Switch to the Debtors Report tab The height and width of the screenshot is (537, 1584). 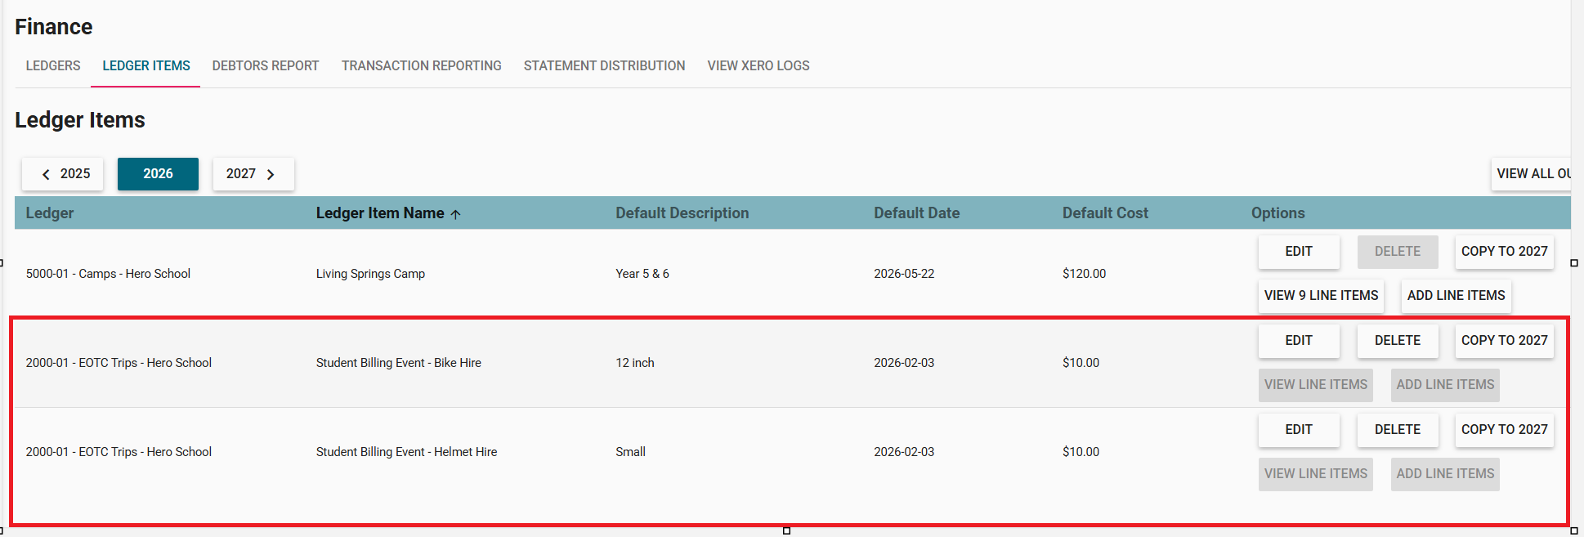tap(266, 65)
